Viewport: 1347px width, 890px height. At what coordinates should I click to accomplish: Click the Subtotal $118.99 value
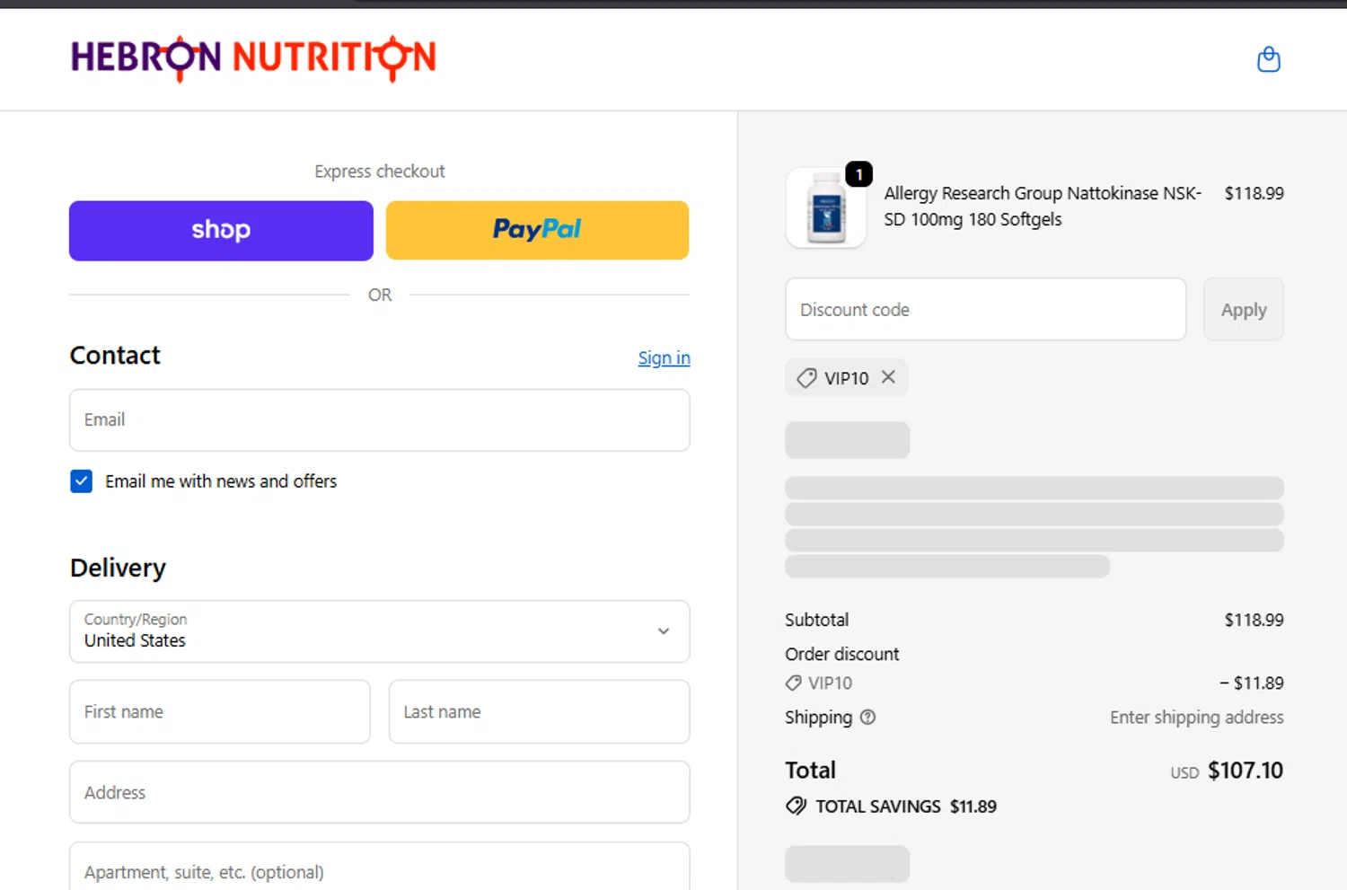coord(1254,620)
